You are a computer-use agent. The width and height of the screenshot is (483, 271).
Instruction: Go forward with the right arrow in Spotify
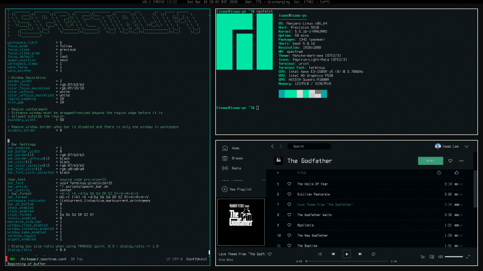[281, 146]
